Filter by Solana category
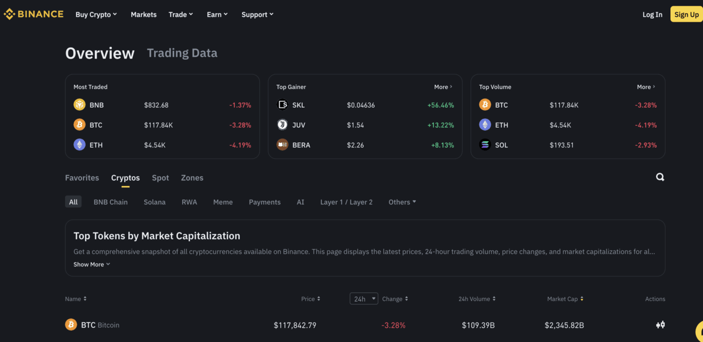This screenshot has height=342, width=703. pos(155,202)
